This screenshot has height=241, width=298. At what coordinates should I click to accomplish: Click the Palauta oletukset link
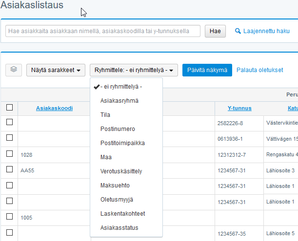click(x=259, y=70)
